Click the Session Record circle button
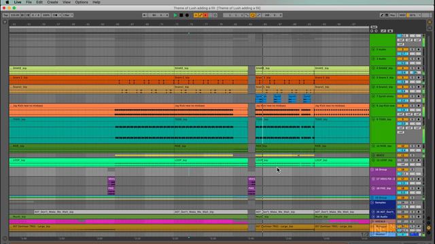Viewport: 435px width, 244px height. 215,15
